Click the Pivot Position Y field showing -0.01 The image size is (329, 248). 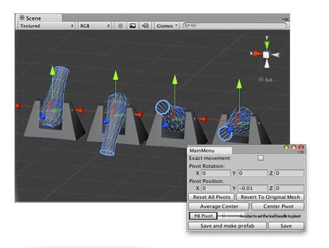pyautogui.click(x=252, y=188)
